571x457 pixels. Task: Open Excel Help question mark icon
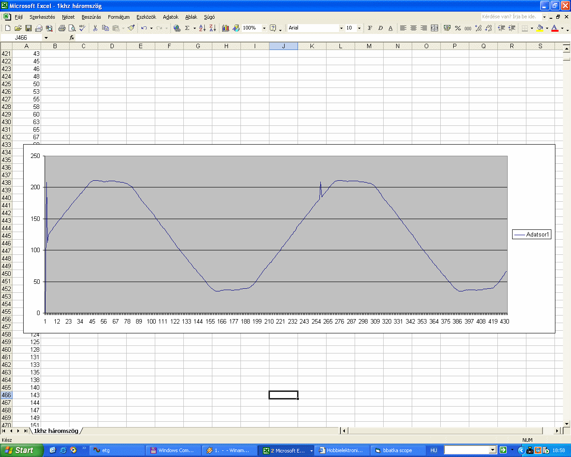(x=273, y=28)
